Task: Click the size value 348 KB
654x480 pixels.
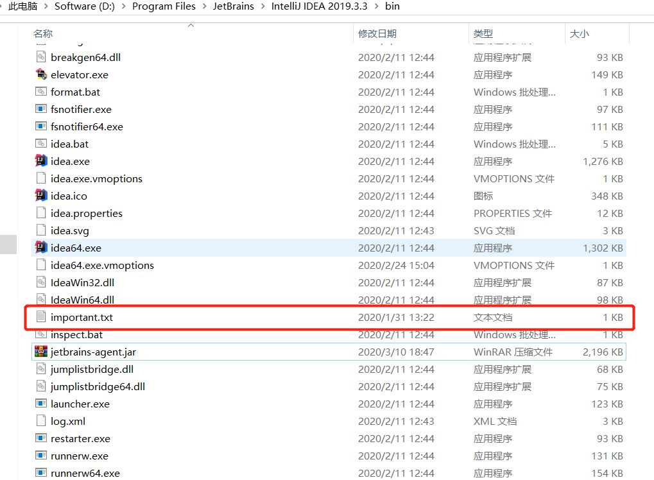Action: point(607,196)
